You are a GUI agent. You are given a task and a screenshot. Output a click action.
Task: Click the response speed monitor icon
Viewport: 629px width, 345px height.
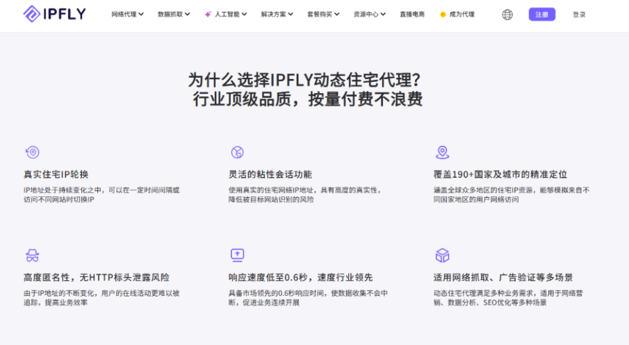[237, 255]
